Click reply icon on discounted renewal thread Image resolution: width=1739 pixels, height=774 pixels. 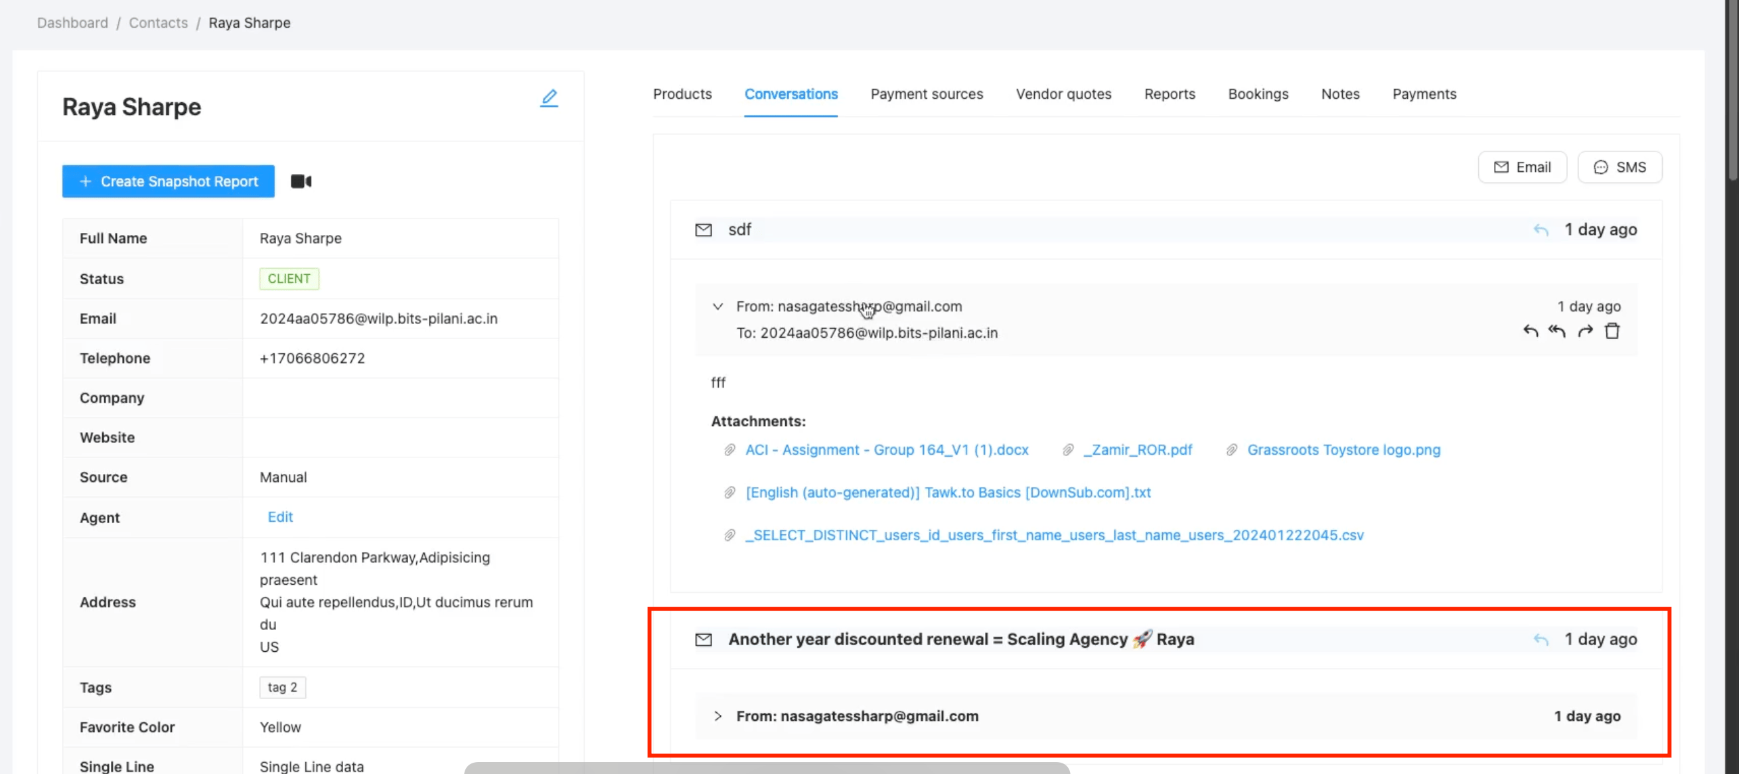pyautogui.click(x=1541, y=640)
